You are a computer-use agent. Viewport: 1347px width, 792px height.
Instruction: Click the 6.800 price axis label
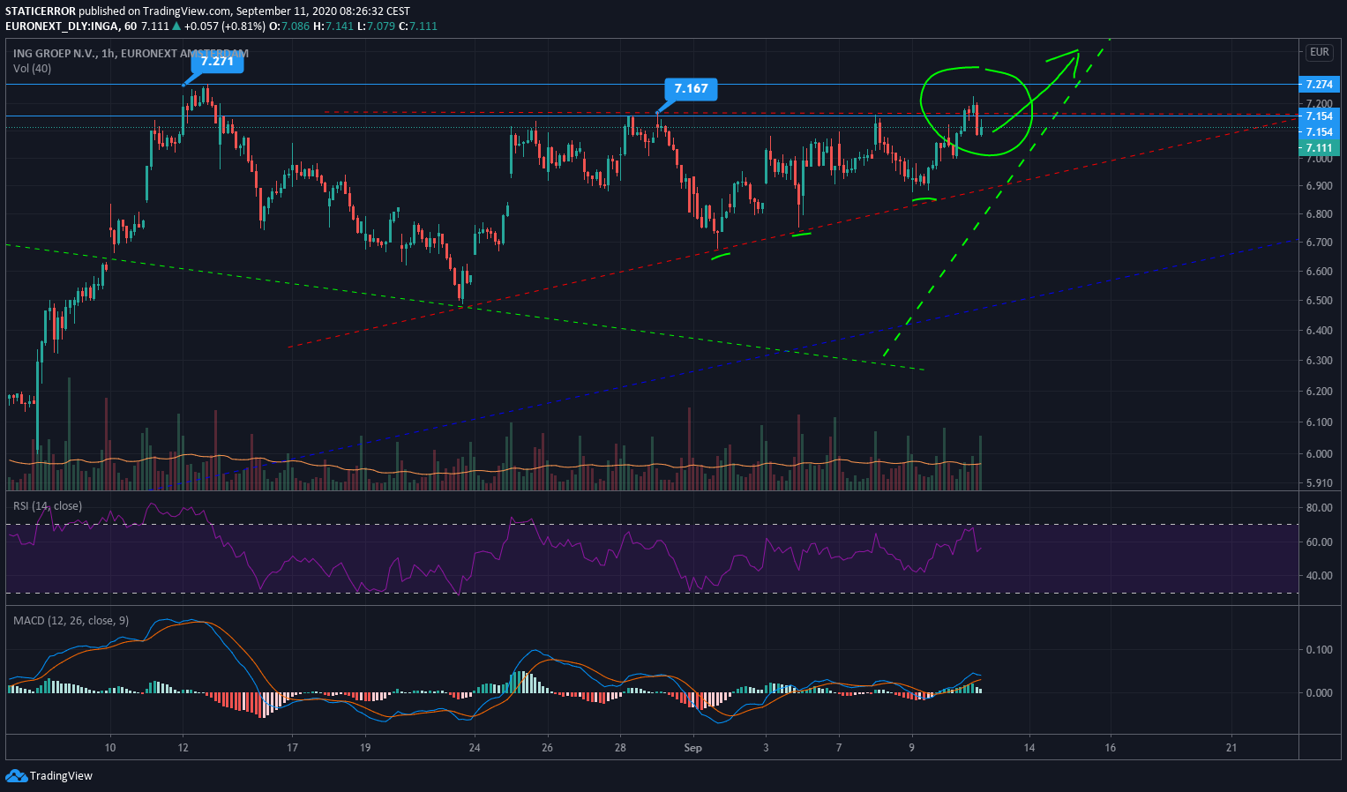pyautogui.click(x=1320, y=214)
